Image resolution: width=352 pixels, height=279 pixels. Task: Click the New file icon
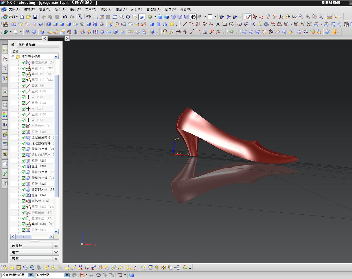coord(22,17)
